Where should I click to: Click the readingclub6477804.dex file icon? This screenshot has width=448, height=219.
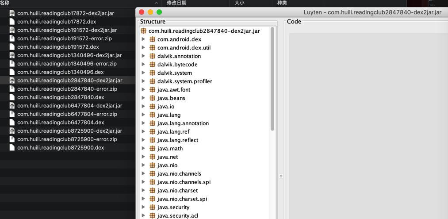[11, 123]
